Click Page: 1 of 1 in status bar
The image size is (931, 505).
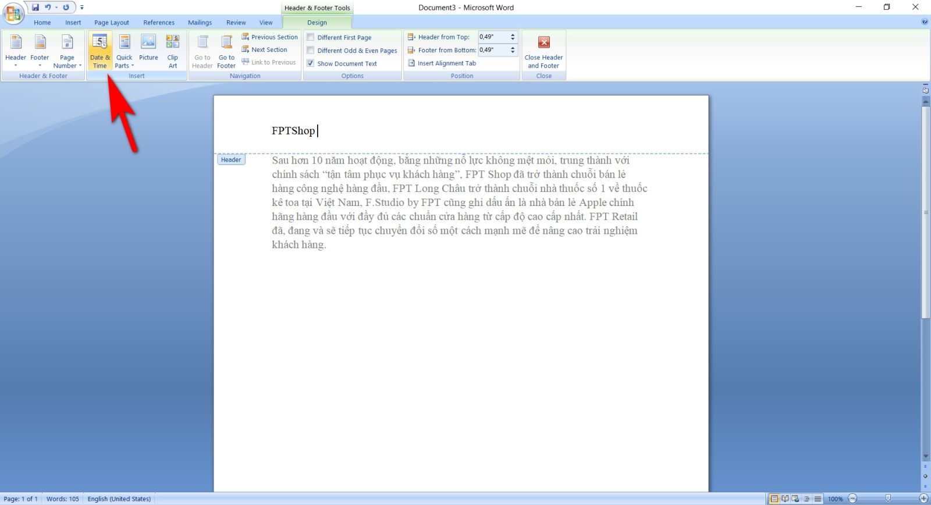pyautogui.click(x=21, y=499)
